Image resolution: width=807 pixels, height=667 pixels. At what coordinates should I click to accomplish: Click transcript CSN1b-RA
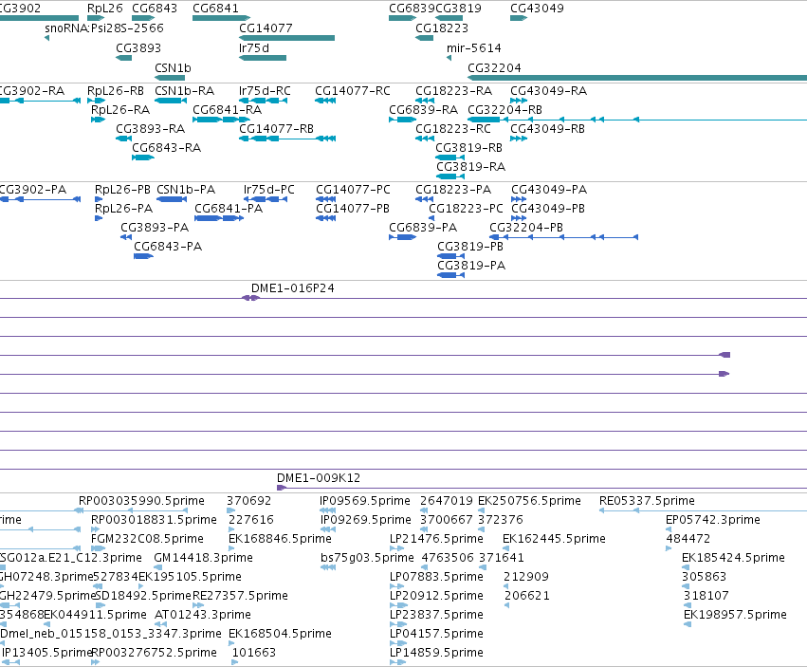click(184, 91)
